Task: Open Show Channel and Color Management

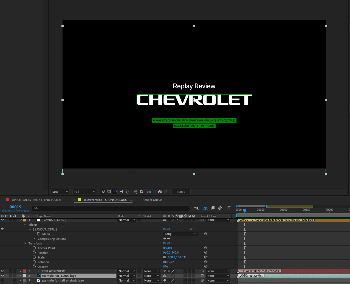Action: point(136,192)
